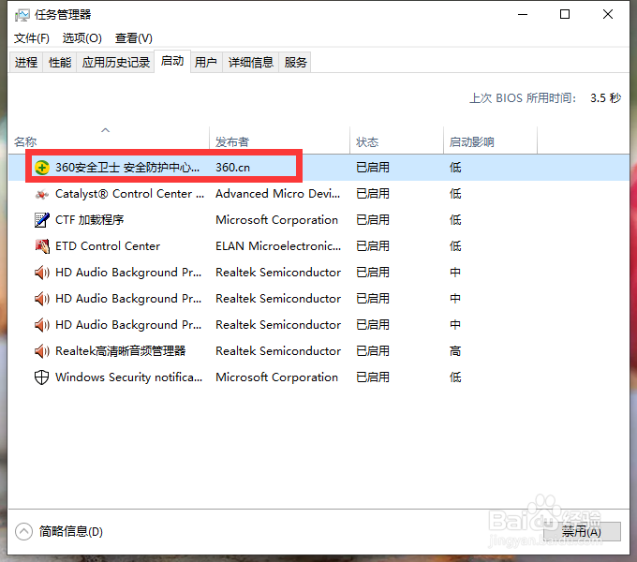Screen dimensions: 637x562
Task: Click the 高 impact value for Realtek高清晰音频管理器
Action: 455,351
